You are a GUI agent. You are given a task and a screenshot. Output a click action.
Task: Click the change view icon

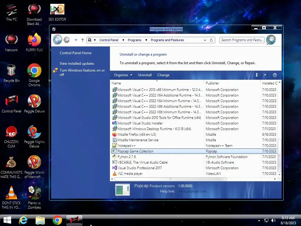258,75
